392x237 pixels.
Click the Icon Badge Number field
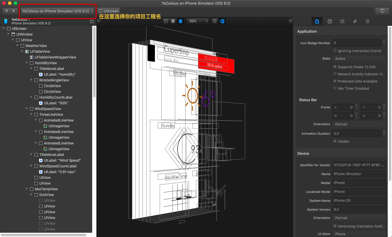tap(357, 43)
